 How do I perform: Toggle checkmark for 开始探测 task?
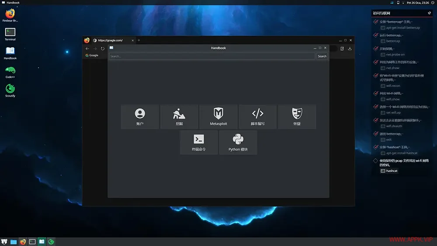376,49
